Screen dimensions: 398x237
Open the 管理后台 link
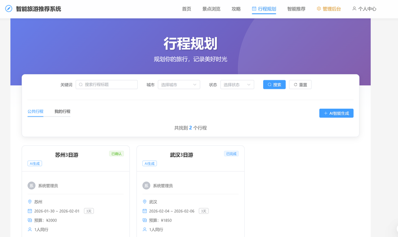[329, 9]
